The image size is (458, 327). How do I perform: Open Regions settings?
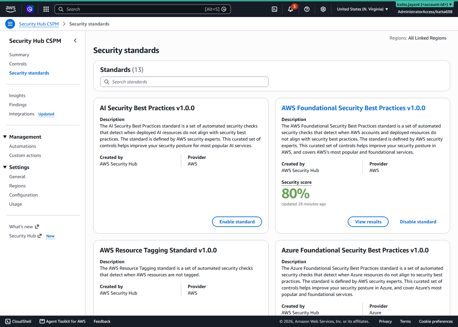pyautogui.click(x=17, y=186)
